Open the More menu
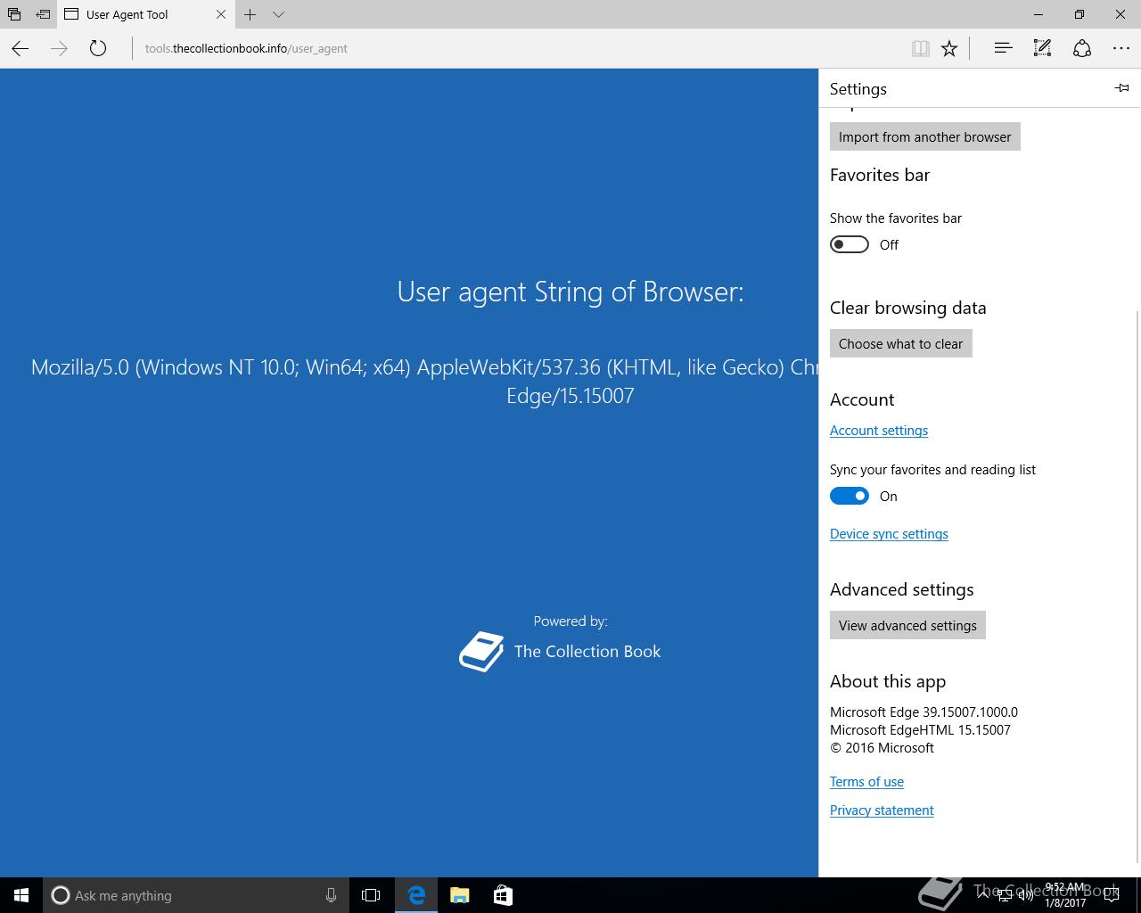This screenshot has height=913, width=1141. (x=1121, y=48)
